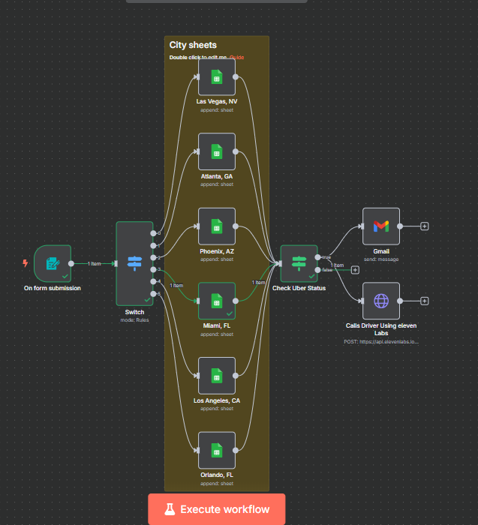This screenshot has width=478, height=525.
Task: Click the Execute workflow button
Action: click(x=217, y=509)
